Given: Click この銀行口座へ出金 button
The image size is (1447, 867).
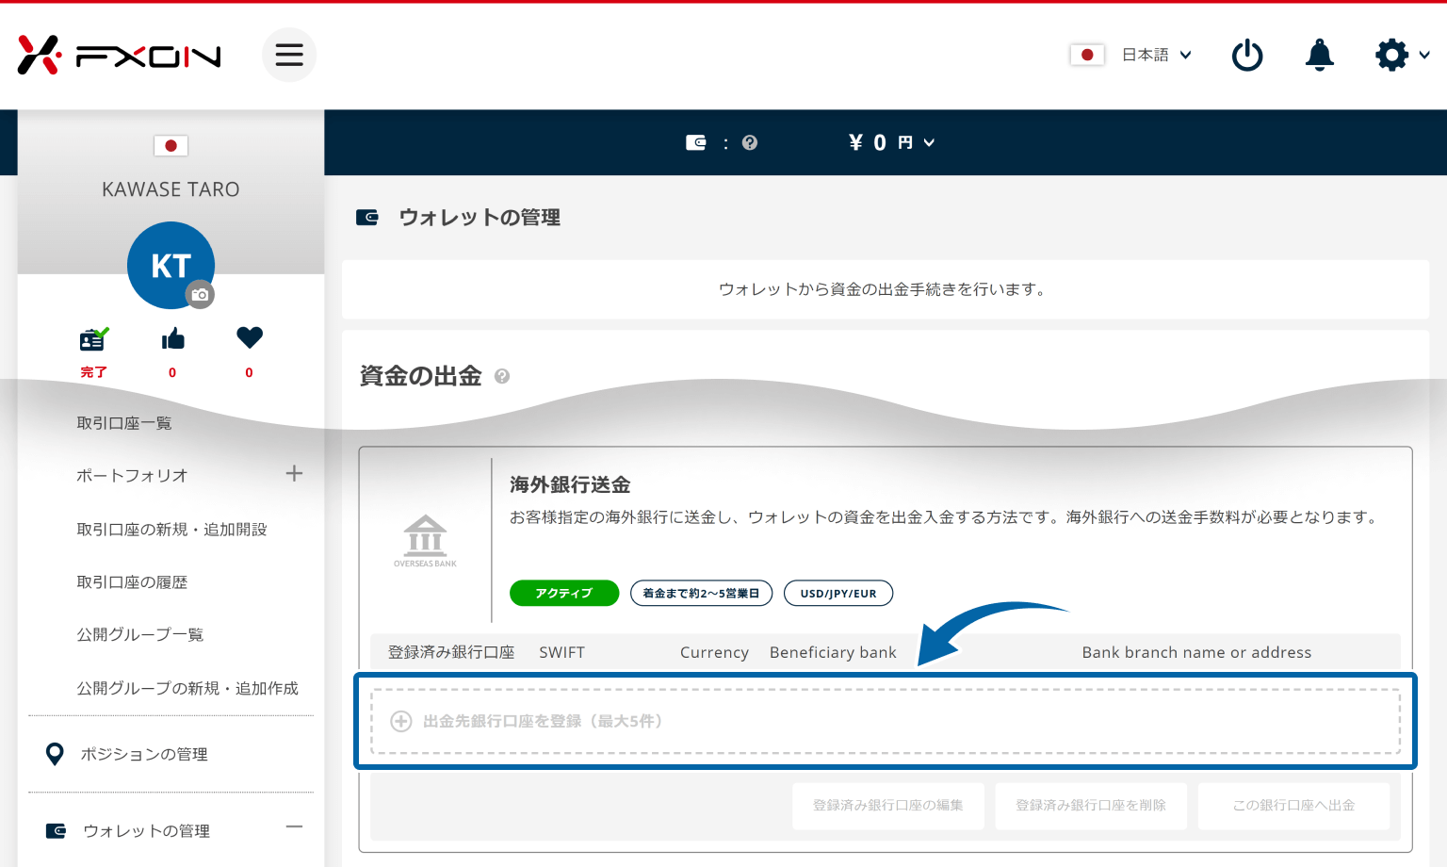Looking at the screenshot, I should pos(1293,806).
